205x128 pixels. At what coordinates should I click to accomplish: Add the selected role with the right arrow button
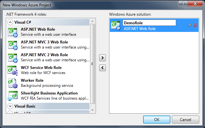102,58
